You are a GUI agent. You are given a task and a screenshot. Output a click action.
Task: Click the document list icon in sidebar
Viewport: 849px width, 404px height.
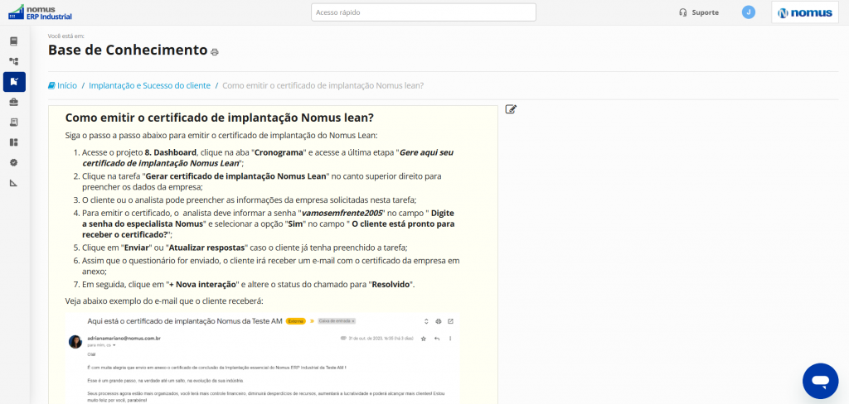pyautogui.click(x=14, y=122)
